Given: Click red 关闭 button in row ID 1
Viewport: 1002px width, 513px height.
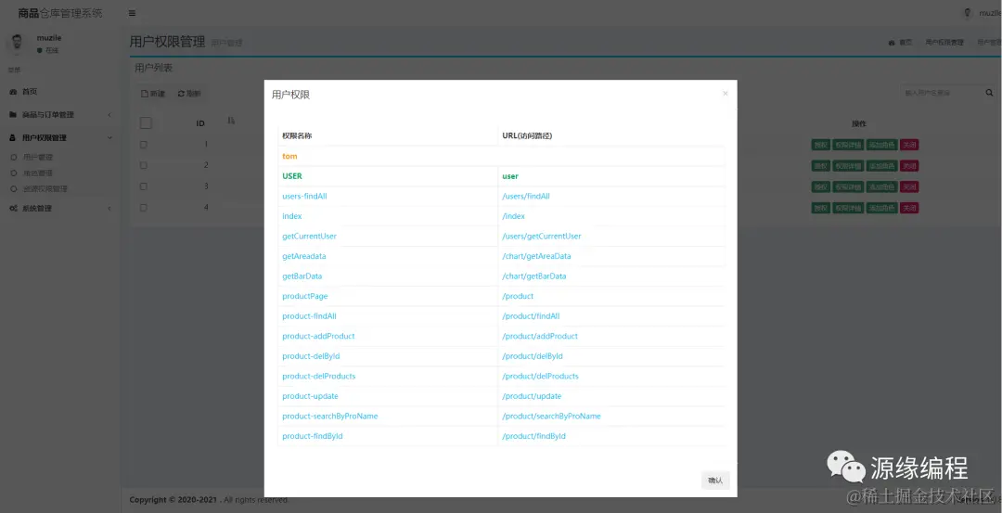Looking at the screenshot, I should pos(909,145).
